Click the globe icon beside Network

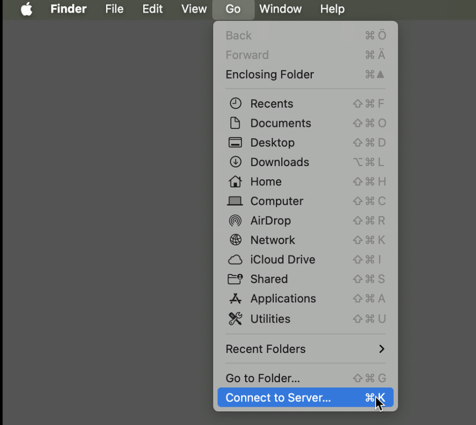click(x=236, y=240)
